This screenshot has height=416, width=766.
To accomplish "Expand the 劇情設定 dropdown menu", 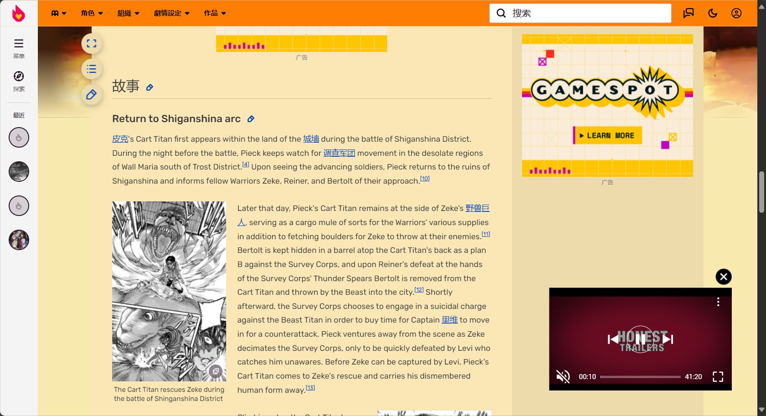I will (x=171, y=13).
